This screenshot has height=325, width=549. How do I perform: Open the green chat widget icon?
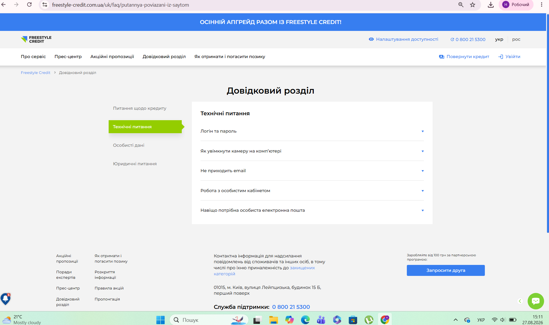click(x=536, y=301)
